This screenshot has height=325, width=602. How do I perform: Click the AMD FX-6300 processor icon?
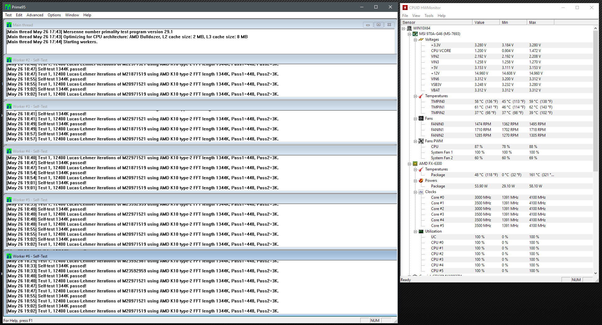coord(415,164)
